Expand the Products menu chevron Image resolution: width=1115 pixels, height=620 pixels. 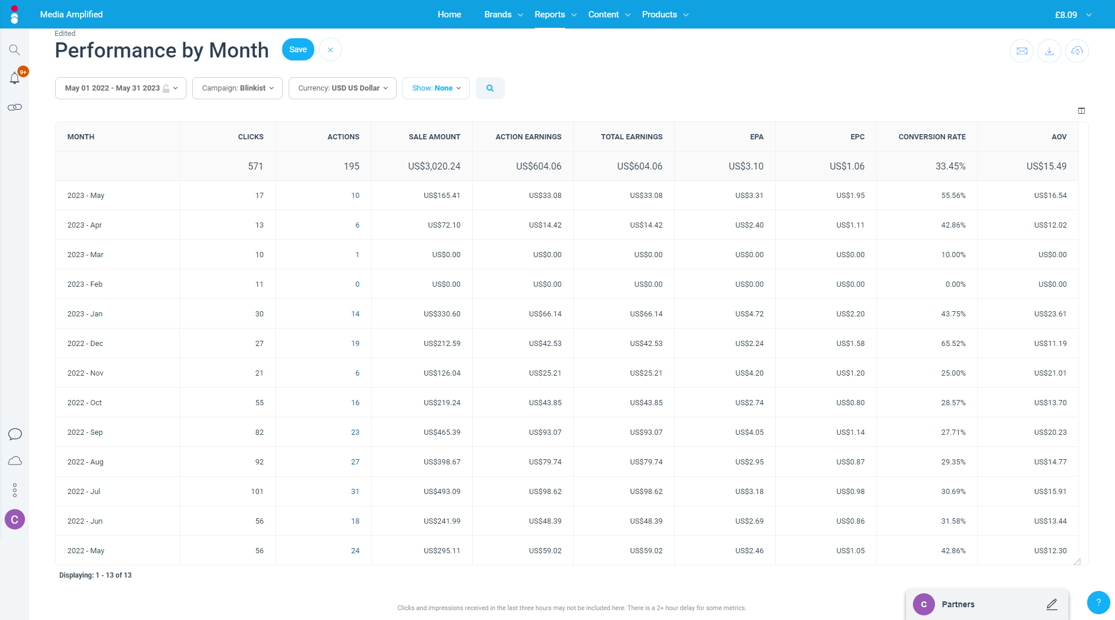(x=686, y=15)
